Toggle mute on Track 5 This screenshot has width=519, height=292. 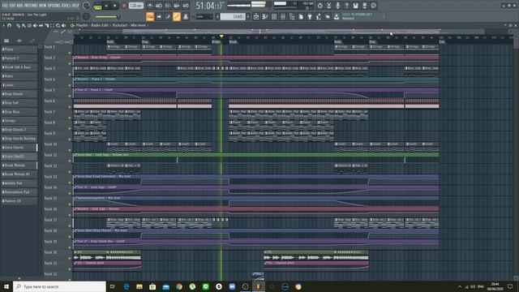tap(70, 96)
